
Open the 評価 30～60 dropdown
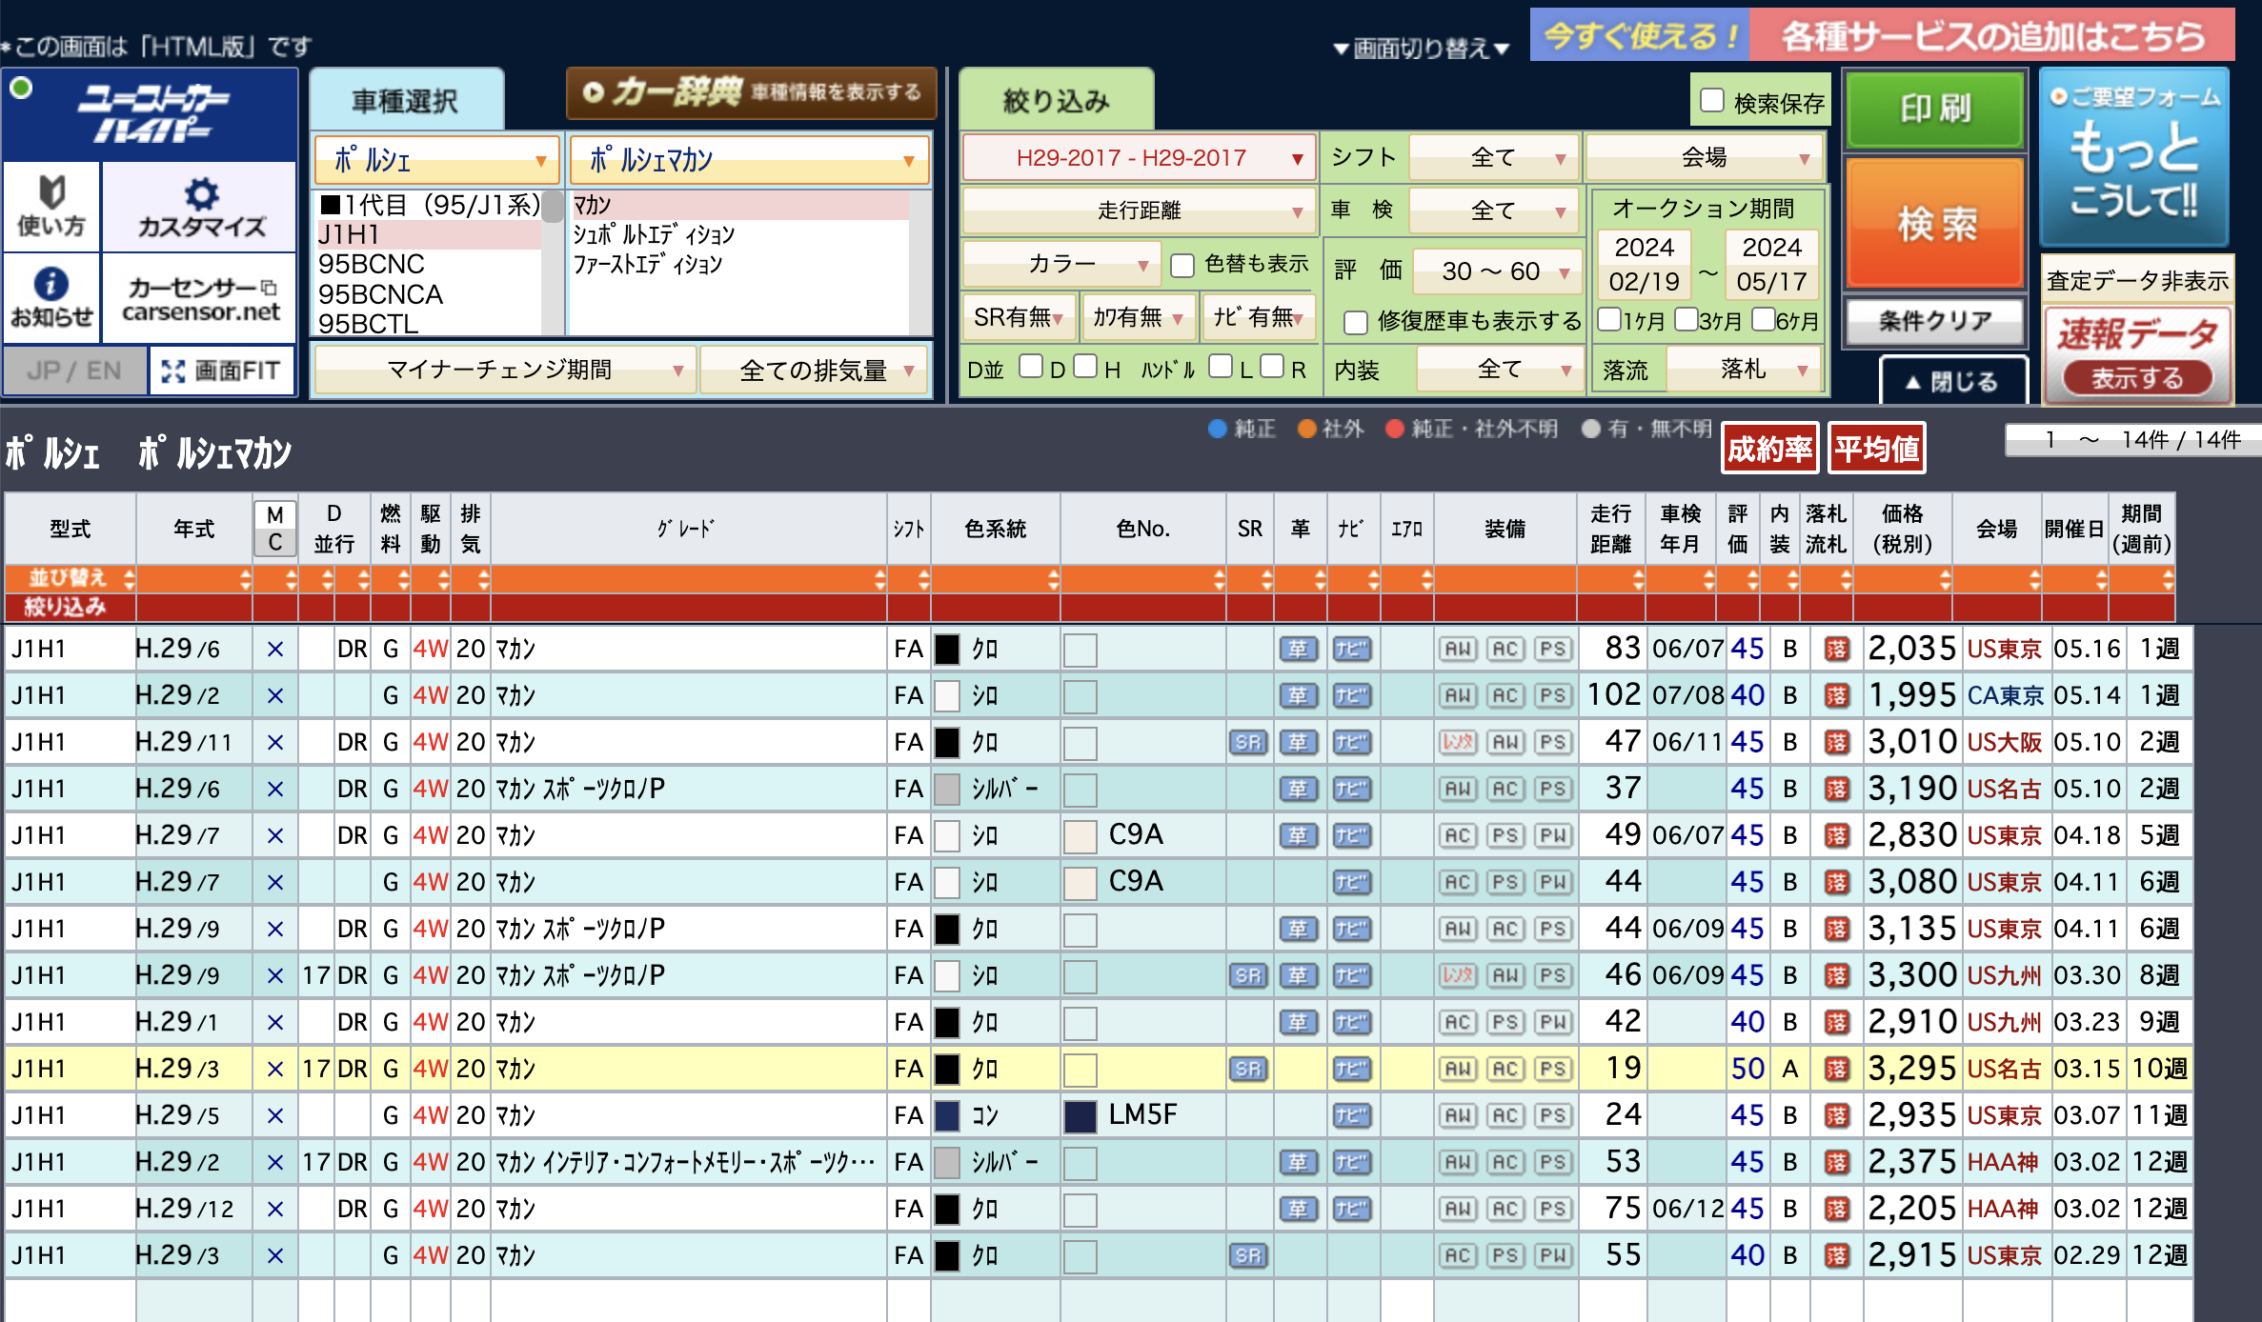pyautogui.click(x=1498, y=271)
